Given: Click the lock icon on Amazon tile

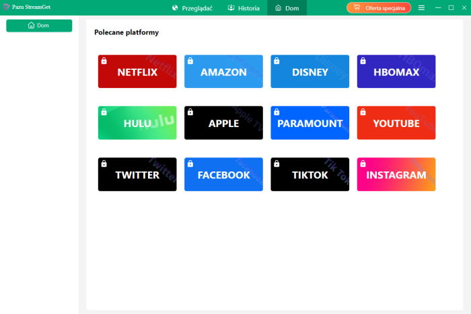Looking at the screenshot, I should tap(190, 61).
